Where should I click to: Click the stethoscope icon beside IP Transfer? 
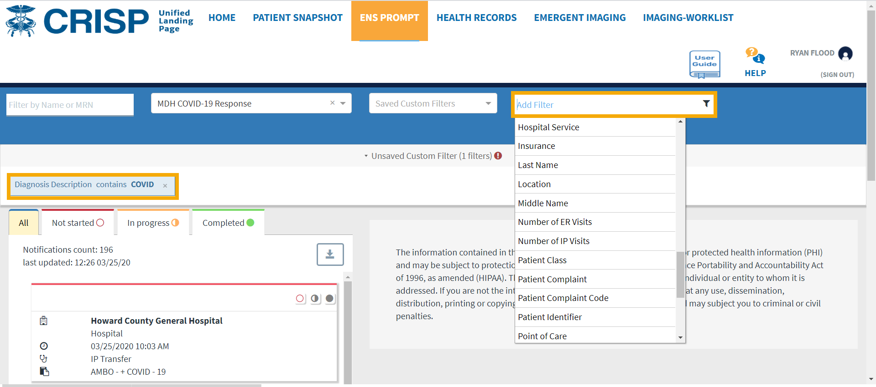[44, 359]
